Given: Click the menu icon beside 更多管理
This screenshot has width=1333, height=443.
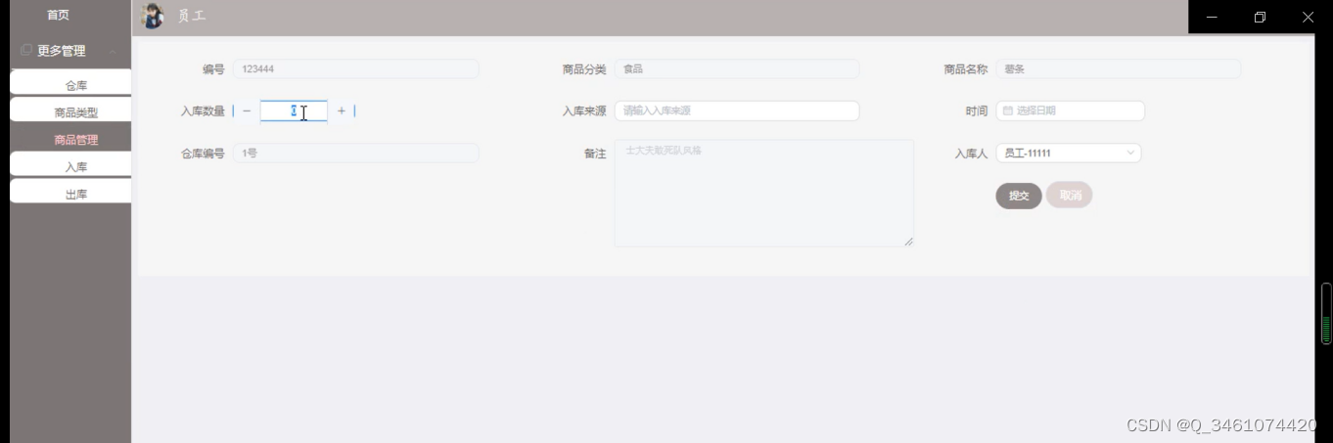Looking at the screenshot, I should 26,50.
